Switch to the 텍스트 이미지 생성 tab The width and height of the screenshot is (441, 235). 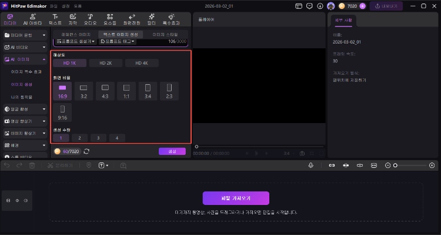(121, 35)
